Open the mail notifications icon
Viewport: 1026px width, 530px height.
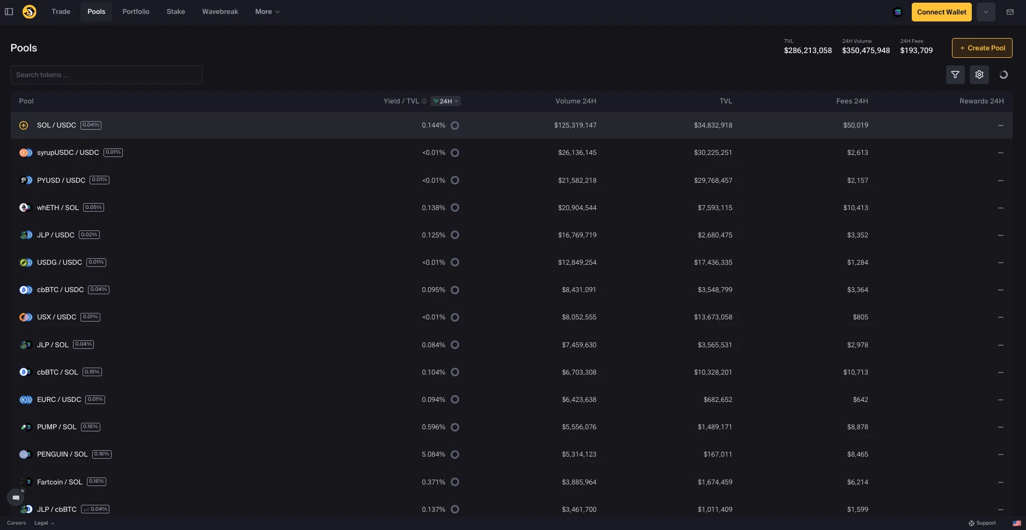point(1010,12)
